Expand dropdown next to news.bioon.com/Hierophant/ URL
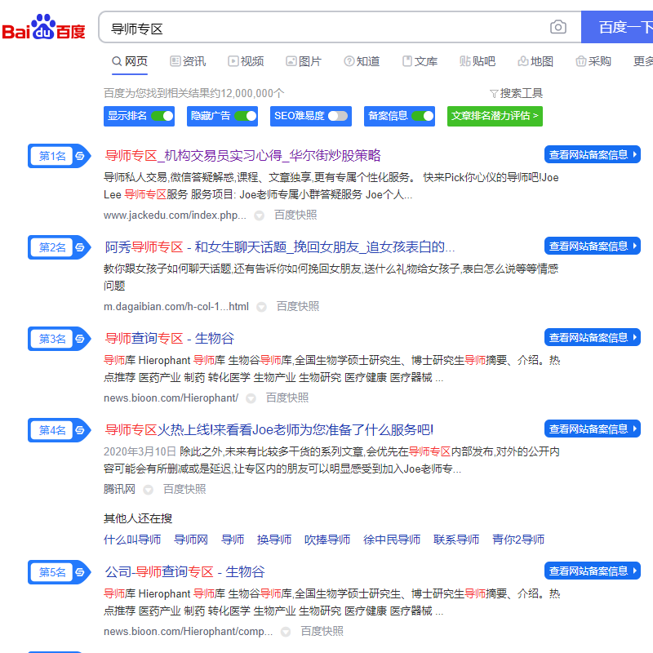The width and height of the screenshot is (653, 653). click(x=251, y=398)
